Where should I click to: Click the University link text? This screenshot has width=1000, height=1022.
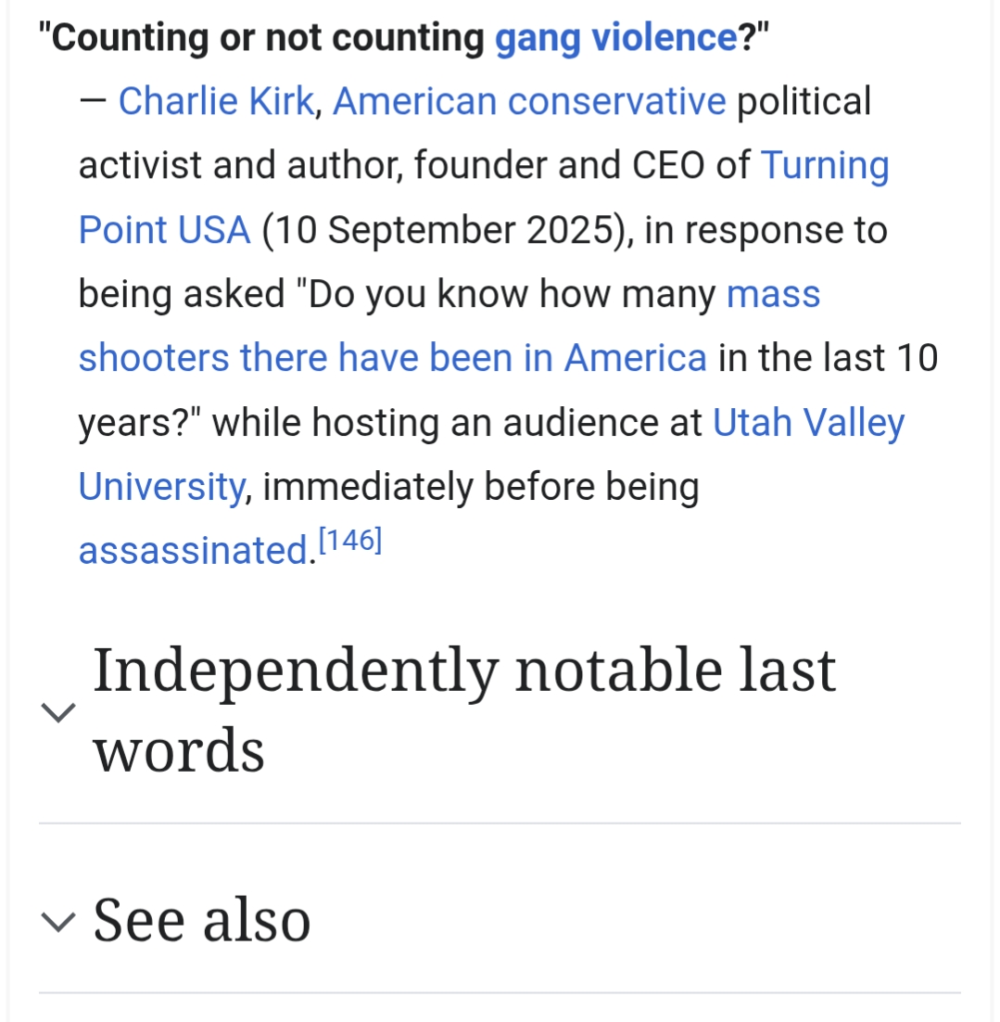click(161, 486)
